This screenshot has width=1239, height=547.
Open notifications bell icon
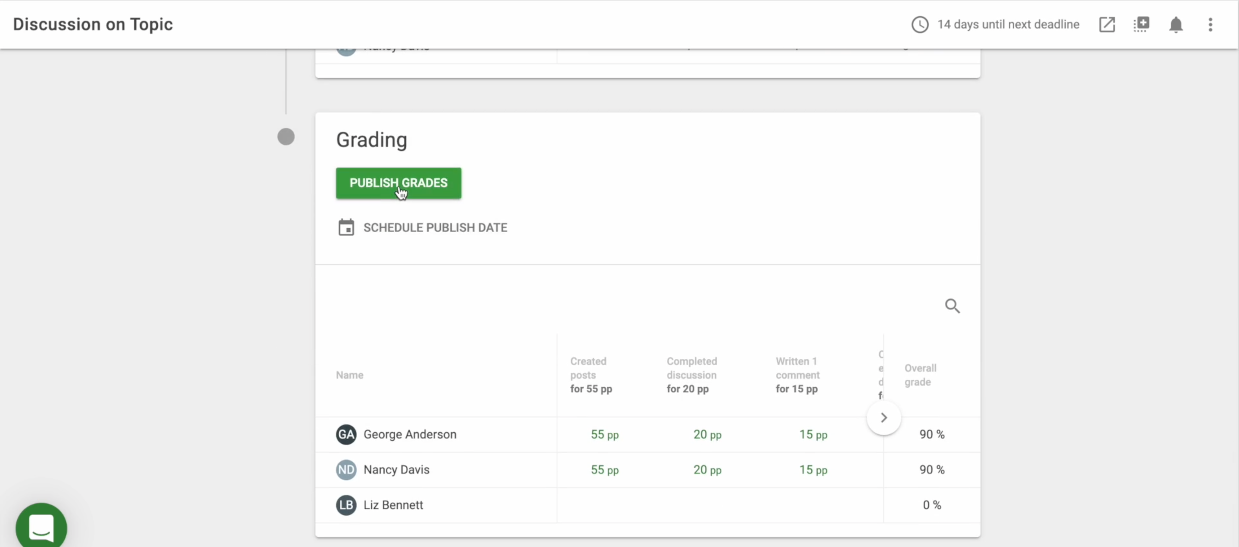click(1176, 25)
